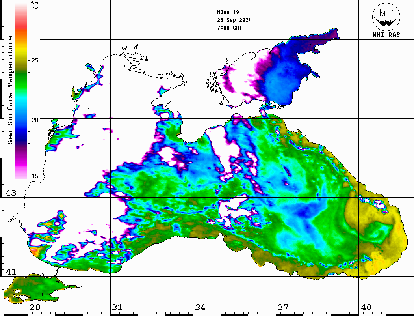
Task: Click the Sea Surface Temperature vertical label
Action: 10,90
